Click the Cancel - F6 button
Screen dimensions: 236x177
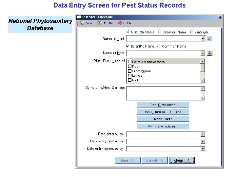(155, 160)
